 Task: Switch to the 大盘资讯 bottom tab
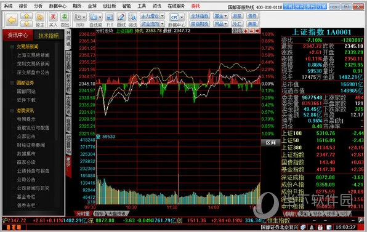click(116, 214)
